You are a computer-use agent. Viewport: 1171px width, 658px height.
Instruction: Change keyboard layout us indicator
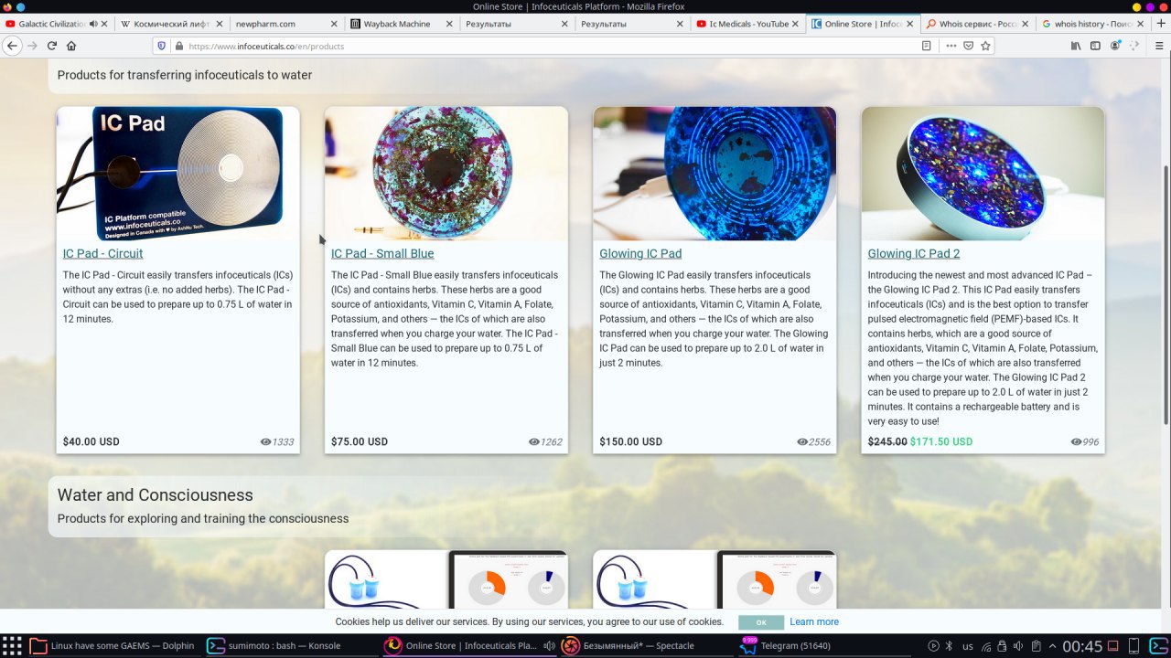click(968, 646)
